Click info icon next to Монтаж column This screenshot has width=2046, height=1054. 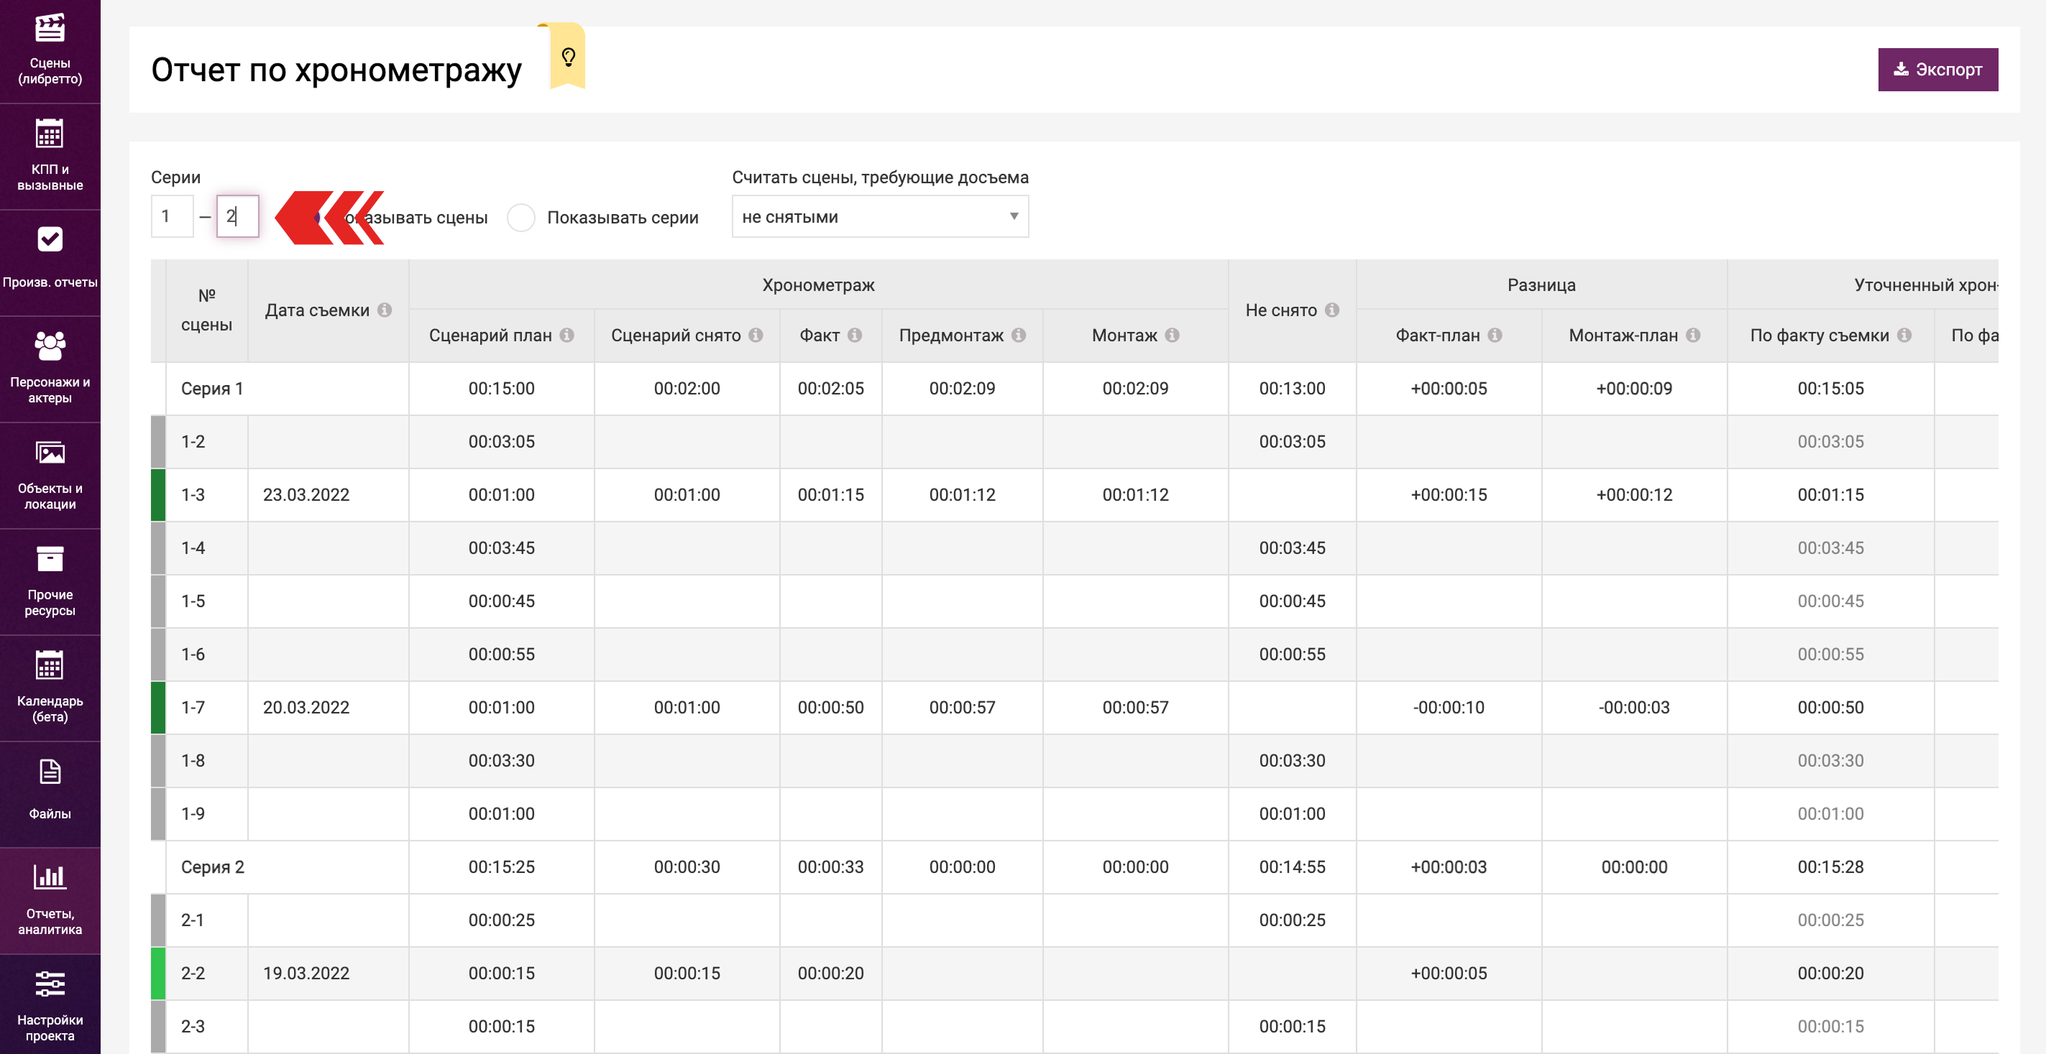click(1173, 336)
